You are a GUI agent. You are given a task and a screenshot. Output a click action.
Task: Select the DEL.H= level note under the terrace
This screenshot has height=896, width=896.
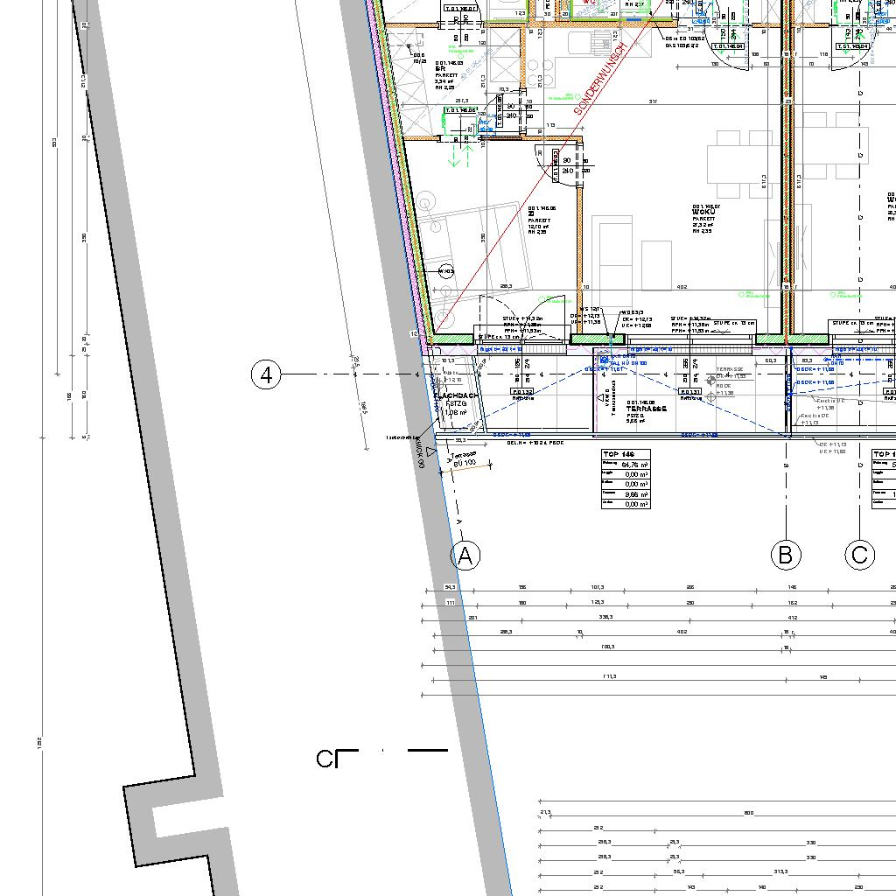tap(535, 443)
